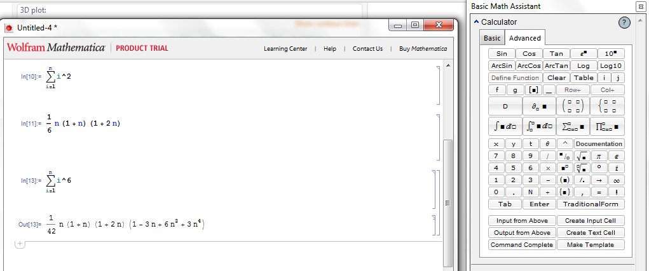Open the Contact Us link

pyautogui.click(x=367, y=49)
